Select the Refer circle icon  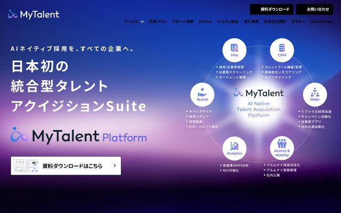click(x=315, y=95)
